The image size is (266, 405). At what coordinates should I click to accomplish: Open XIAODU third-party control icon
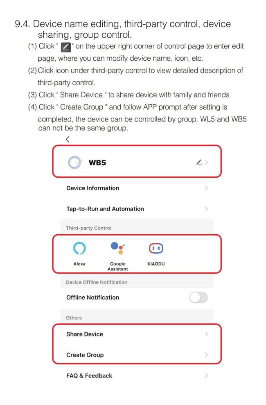(156, 248)
